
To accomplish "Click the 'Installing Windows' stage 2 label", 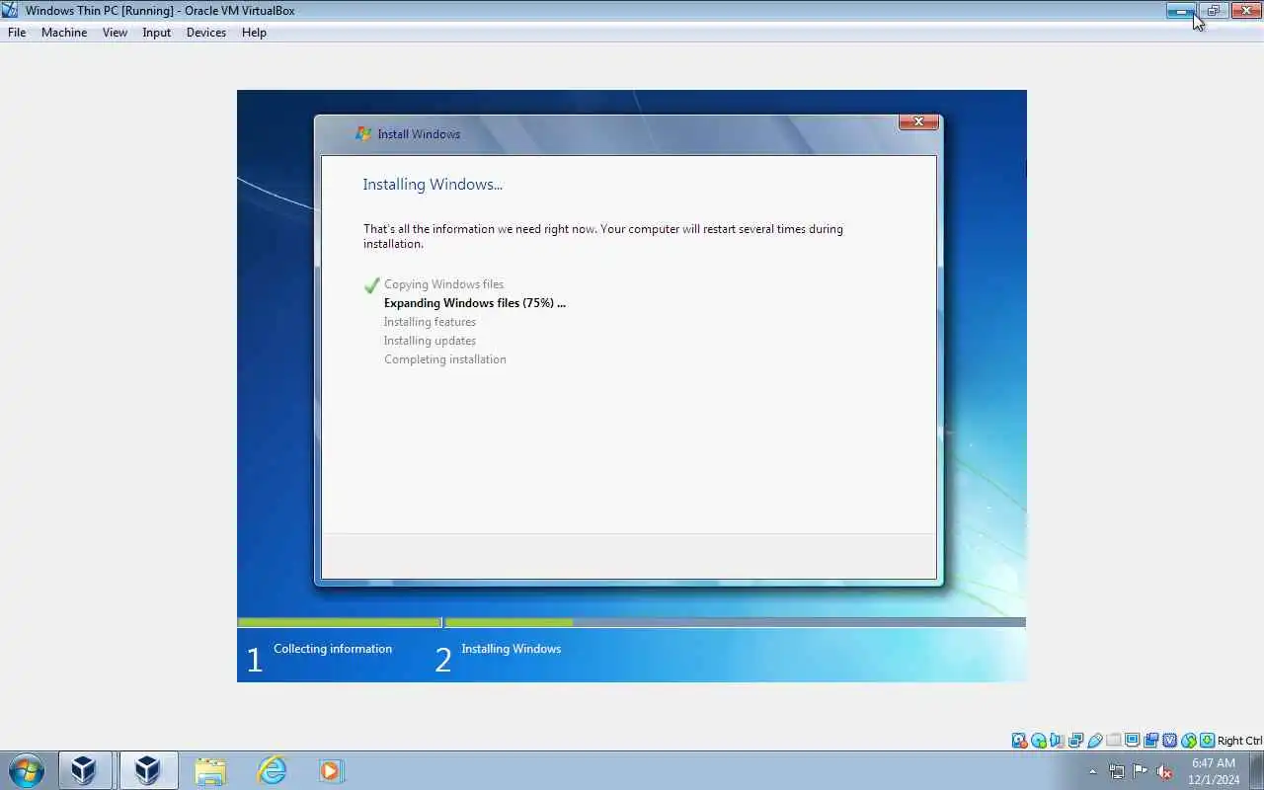I will point(511,649).
